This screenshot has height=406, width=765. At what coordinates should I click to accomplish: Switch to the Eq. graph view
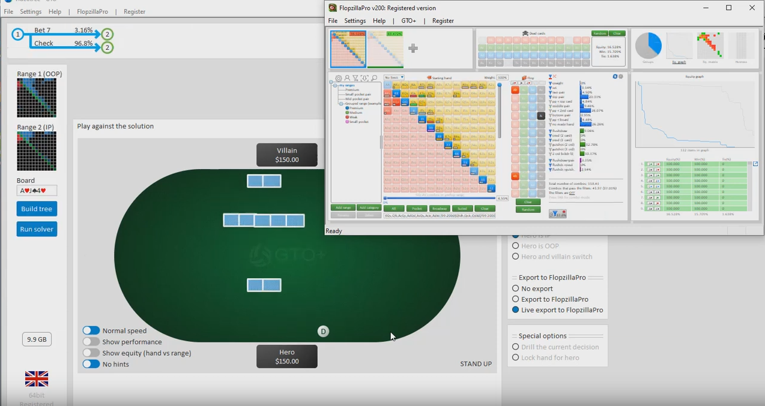(679, 47)
